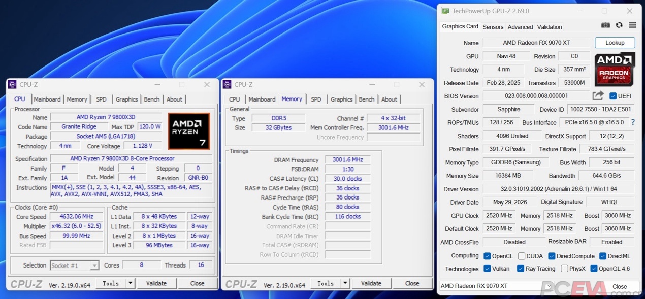Click the GPU-Z screenshot camera icon
Screen dimensions: 645x299
point(605,25)
